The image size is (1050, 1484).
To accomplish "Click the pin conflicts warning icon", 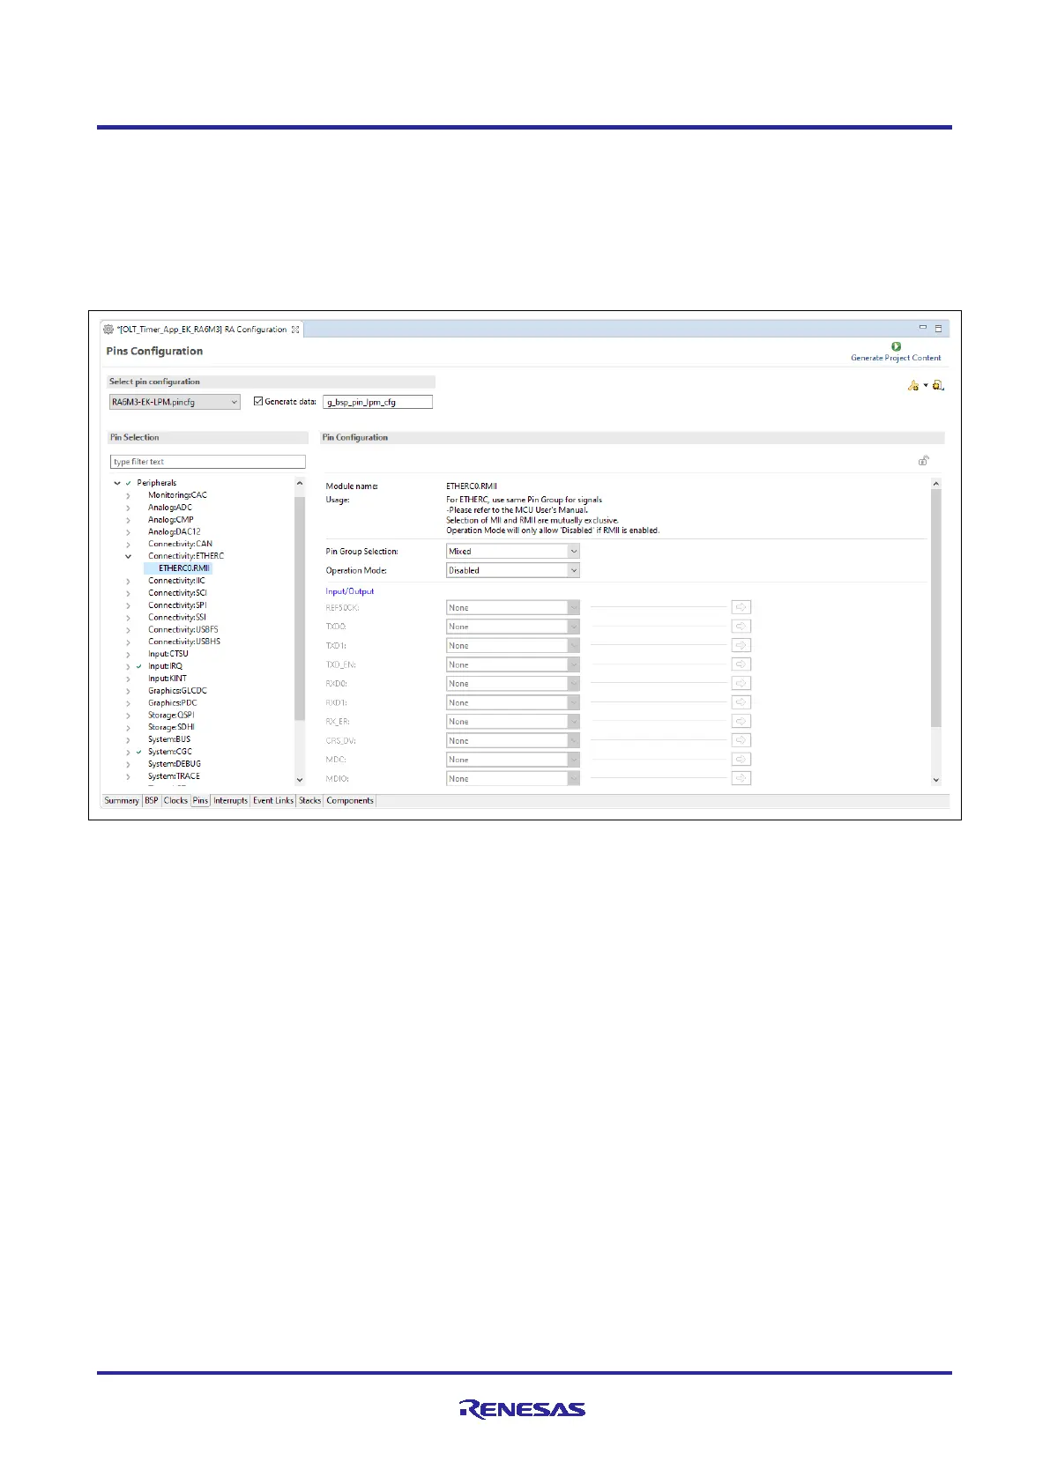I will coord(912,385).
